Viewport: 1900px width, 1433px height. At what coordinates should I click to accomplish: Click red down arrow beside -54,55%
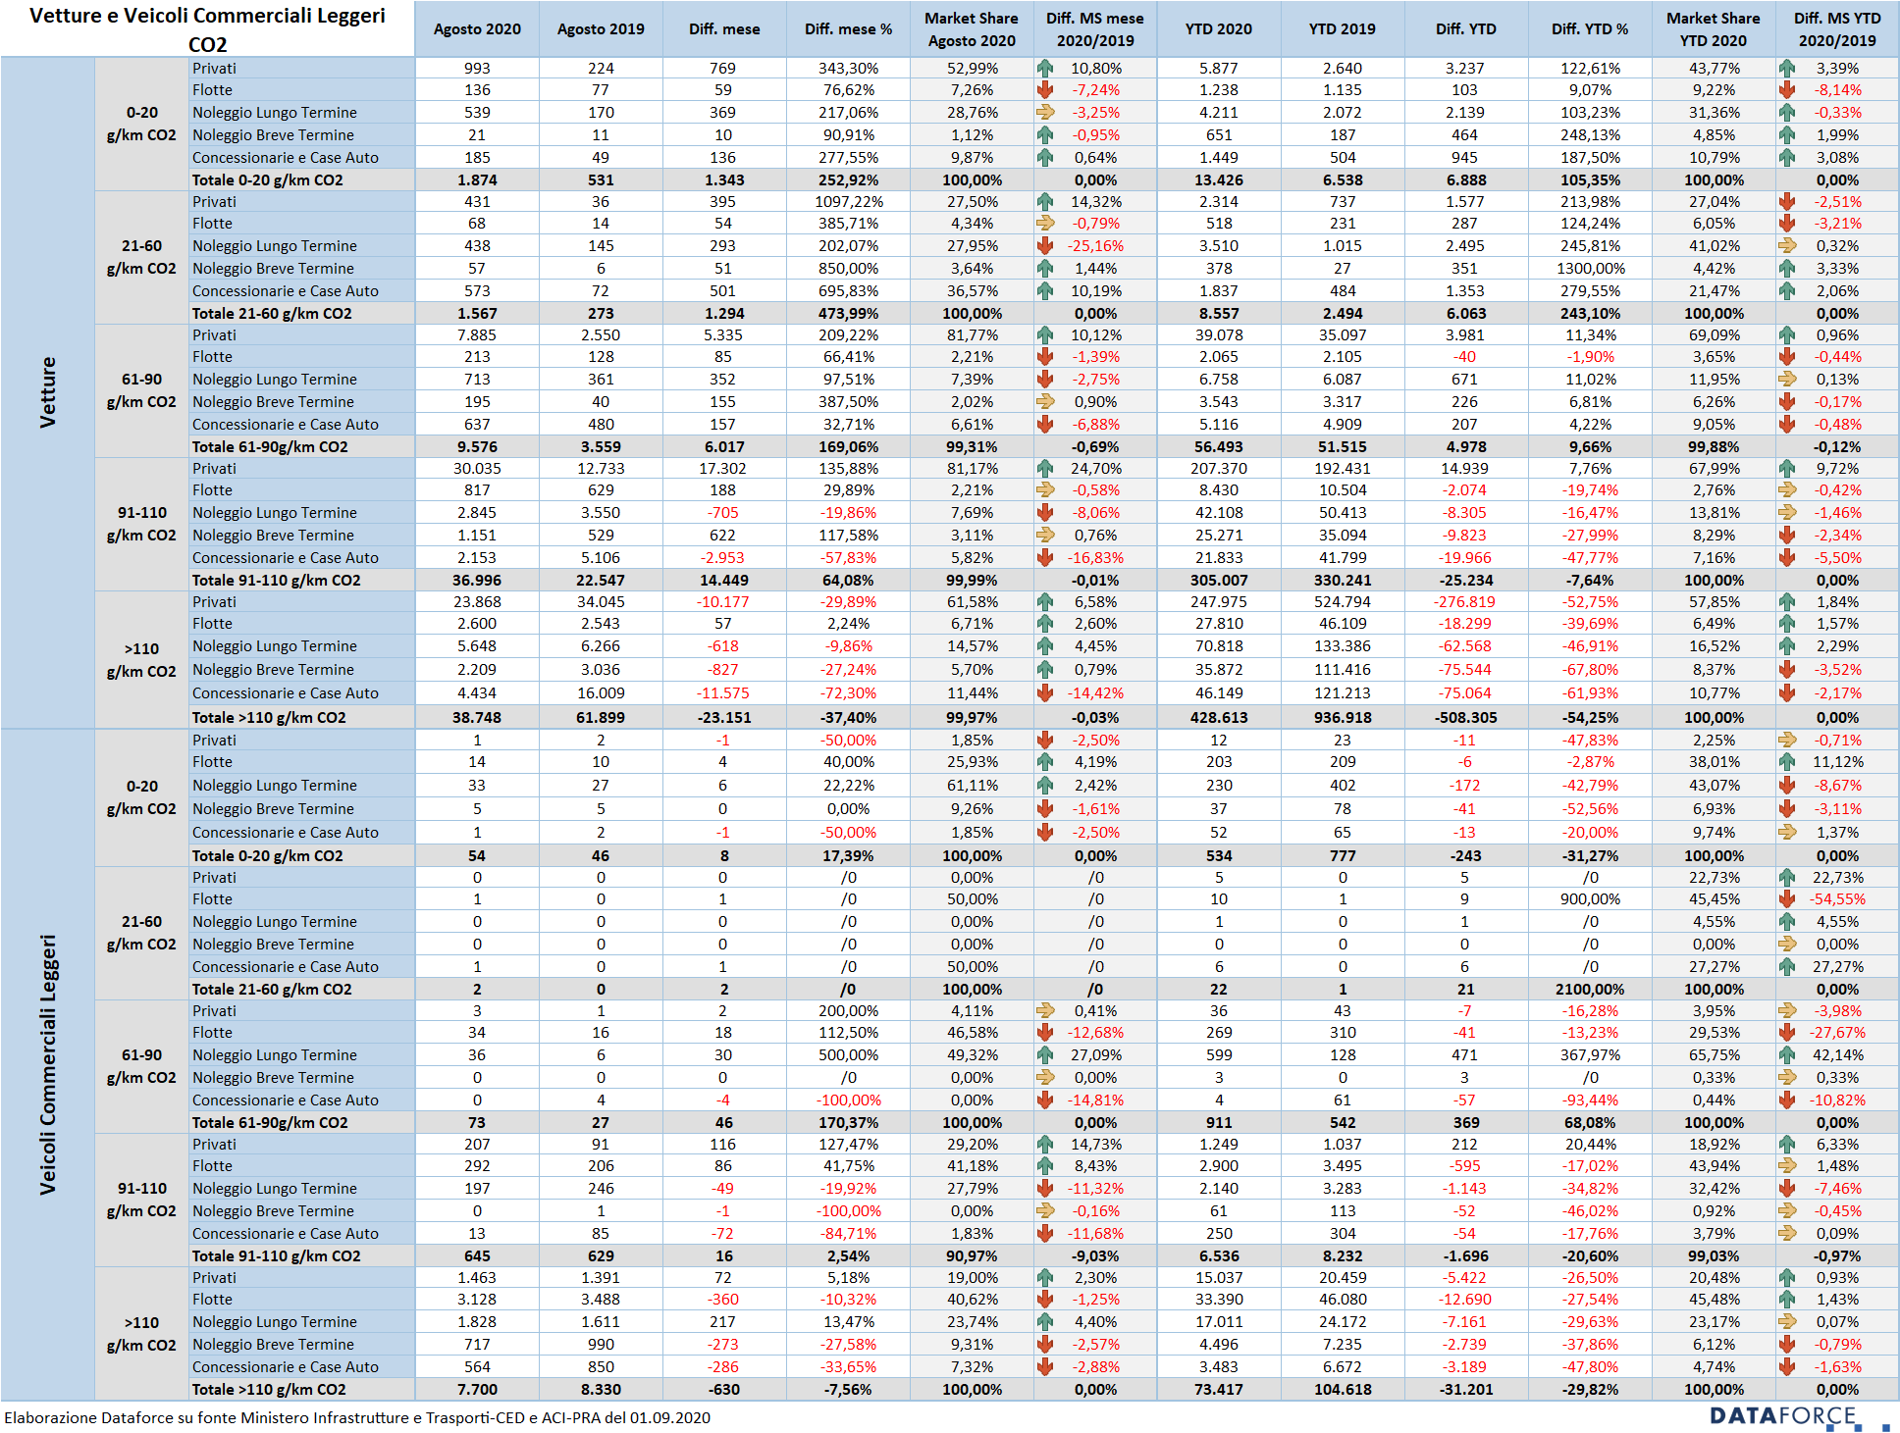pos(1787,899)
